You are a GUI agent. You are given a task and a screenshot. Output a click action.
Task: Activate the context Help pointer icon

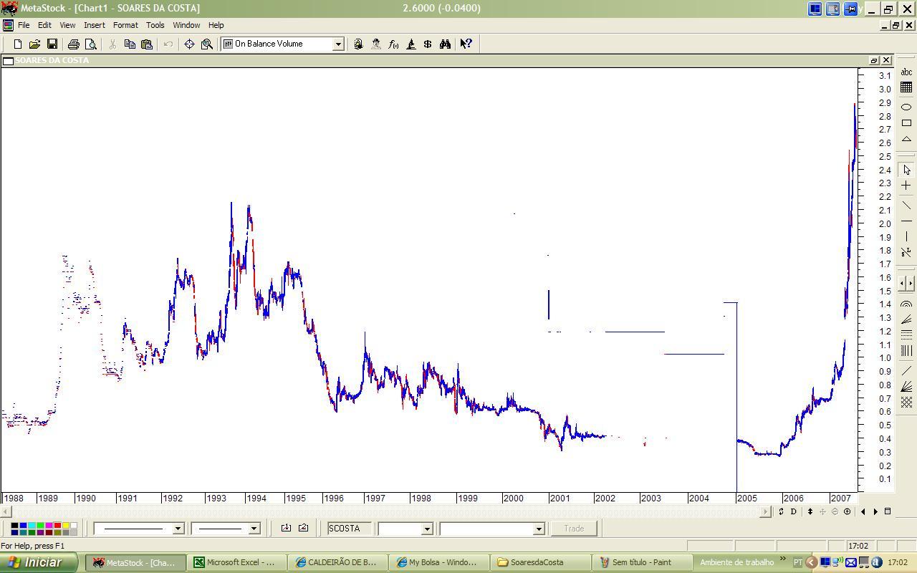click(466, 44)
